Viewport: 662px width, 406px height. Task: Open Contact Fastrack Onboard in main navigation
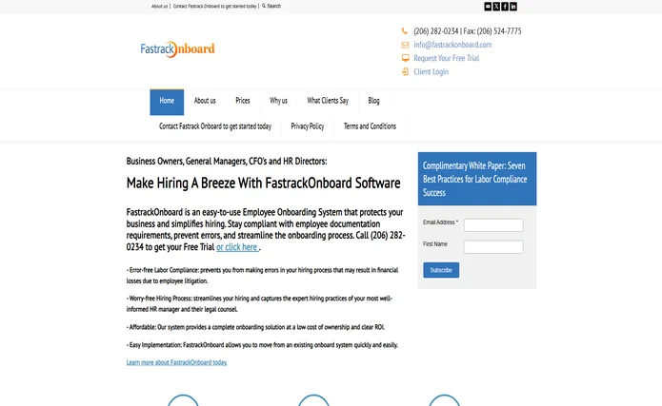[x=215, y=126]
